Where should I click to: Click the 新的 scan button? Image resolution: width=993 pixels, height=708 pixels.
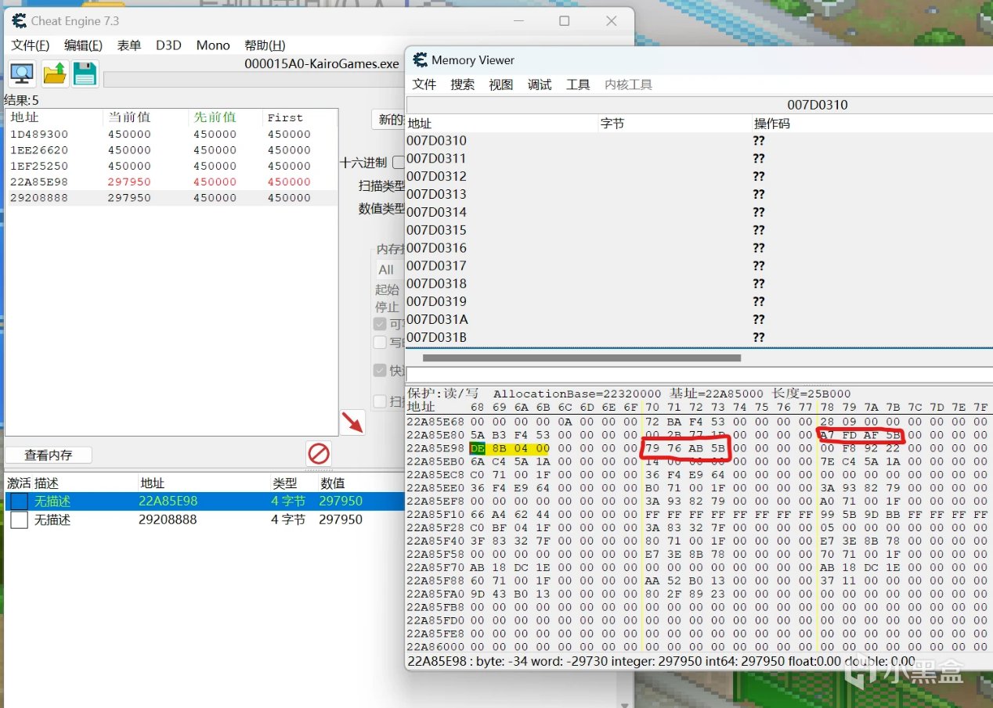point(387,120)
